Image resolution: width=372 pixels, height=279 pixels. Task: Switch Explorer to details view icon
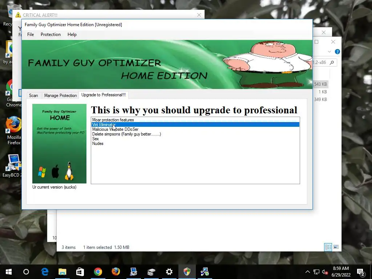(x=328, y=247)
